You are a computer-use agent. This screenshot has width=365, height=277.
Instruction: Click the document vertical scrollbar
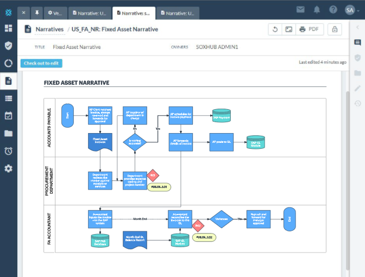click(x=348, y=180)
